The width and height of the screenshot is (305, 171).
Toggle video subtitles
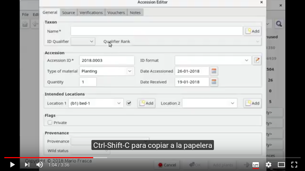pyautogui.click(x=256, y=165)
